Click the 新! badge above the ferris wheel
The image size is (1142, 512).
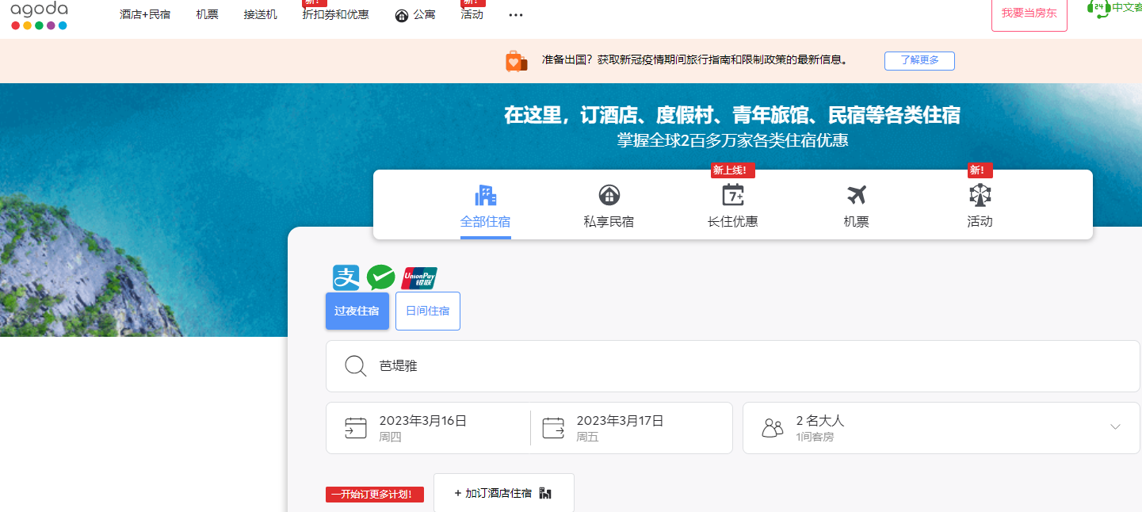coord(980,170)
